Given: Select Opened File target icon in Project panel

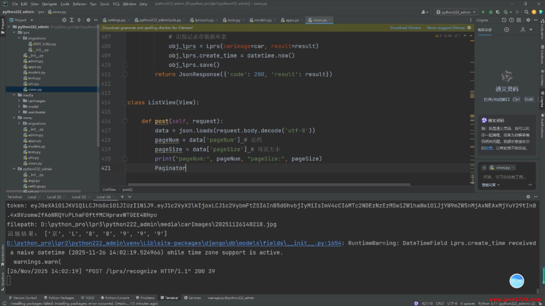Looking at the screenshot, I should 64,20.
